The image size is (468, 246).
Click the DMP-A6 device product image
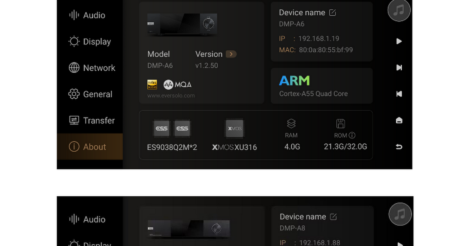pyautogui.click(x=182, y=25)
